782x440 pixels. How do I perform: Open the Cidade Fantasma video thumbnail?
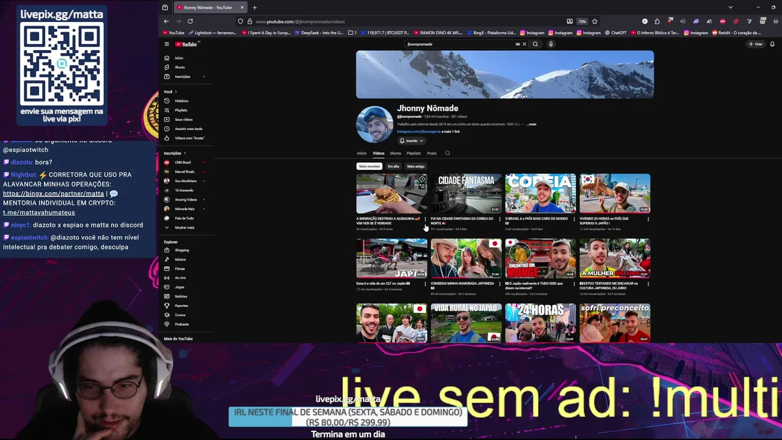[x=466, y=193]
